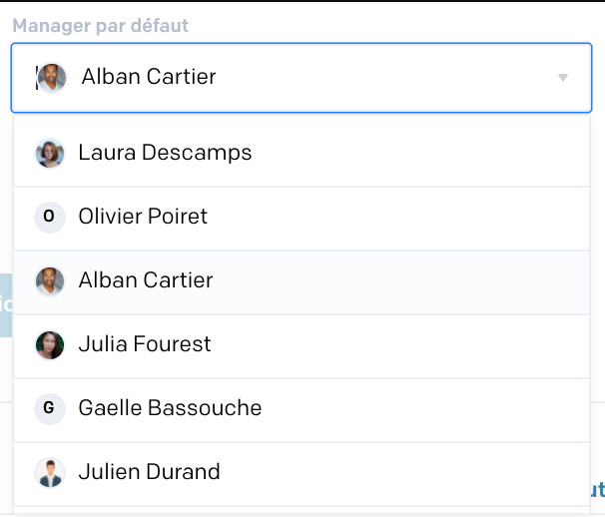The height and width of the screenshot is (517, 605).
Task: Click the partially visible blue button at left edge
Action: tap(6, 305)
